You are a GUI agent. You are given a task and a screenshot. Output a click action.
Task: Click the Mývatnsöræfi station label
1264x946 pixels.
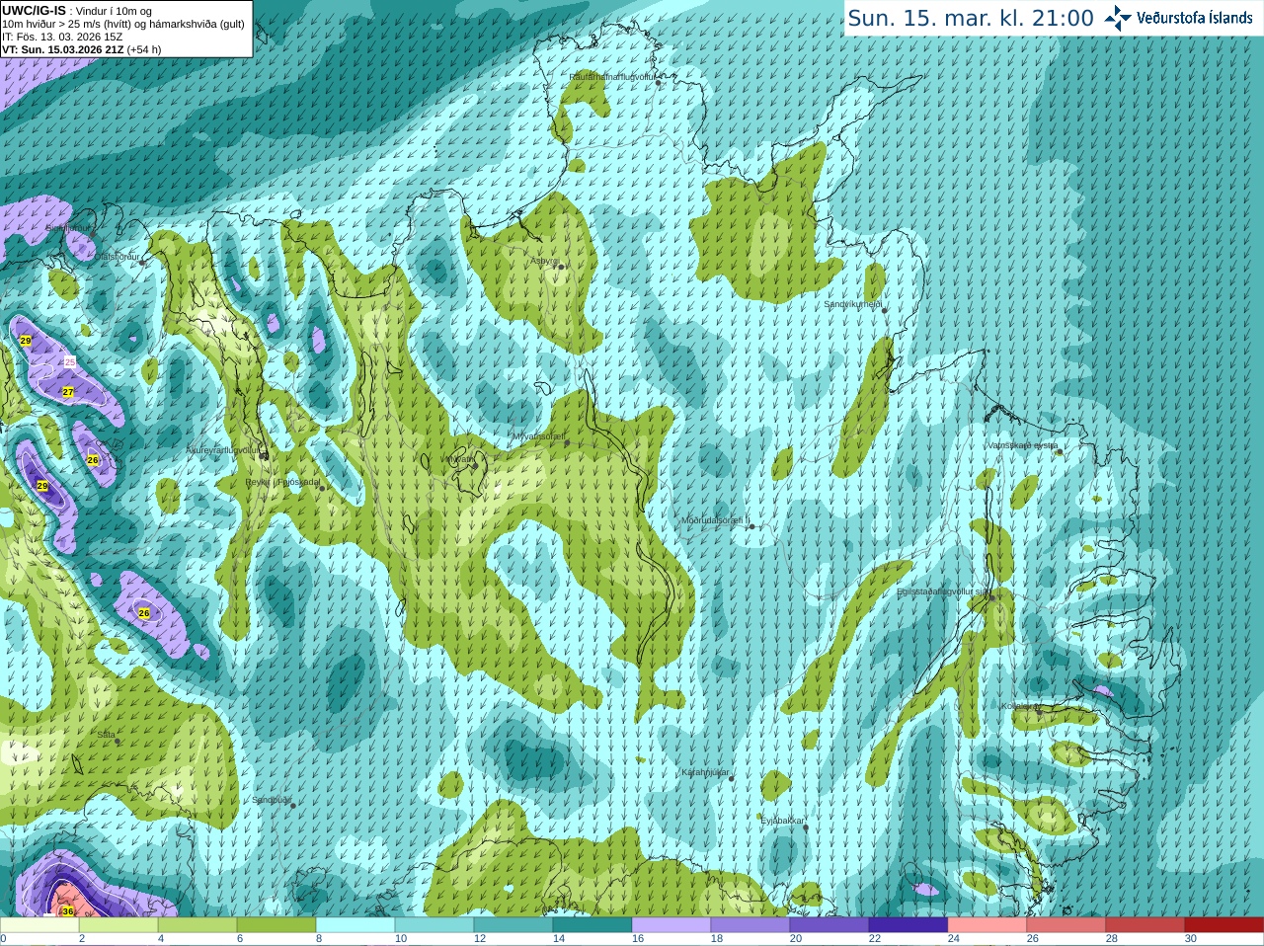[x=538, y=435]
